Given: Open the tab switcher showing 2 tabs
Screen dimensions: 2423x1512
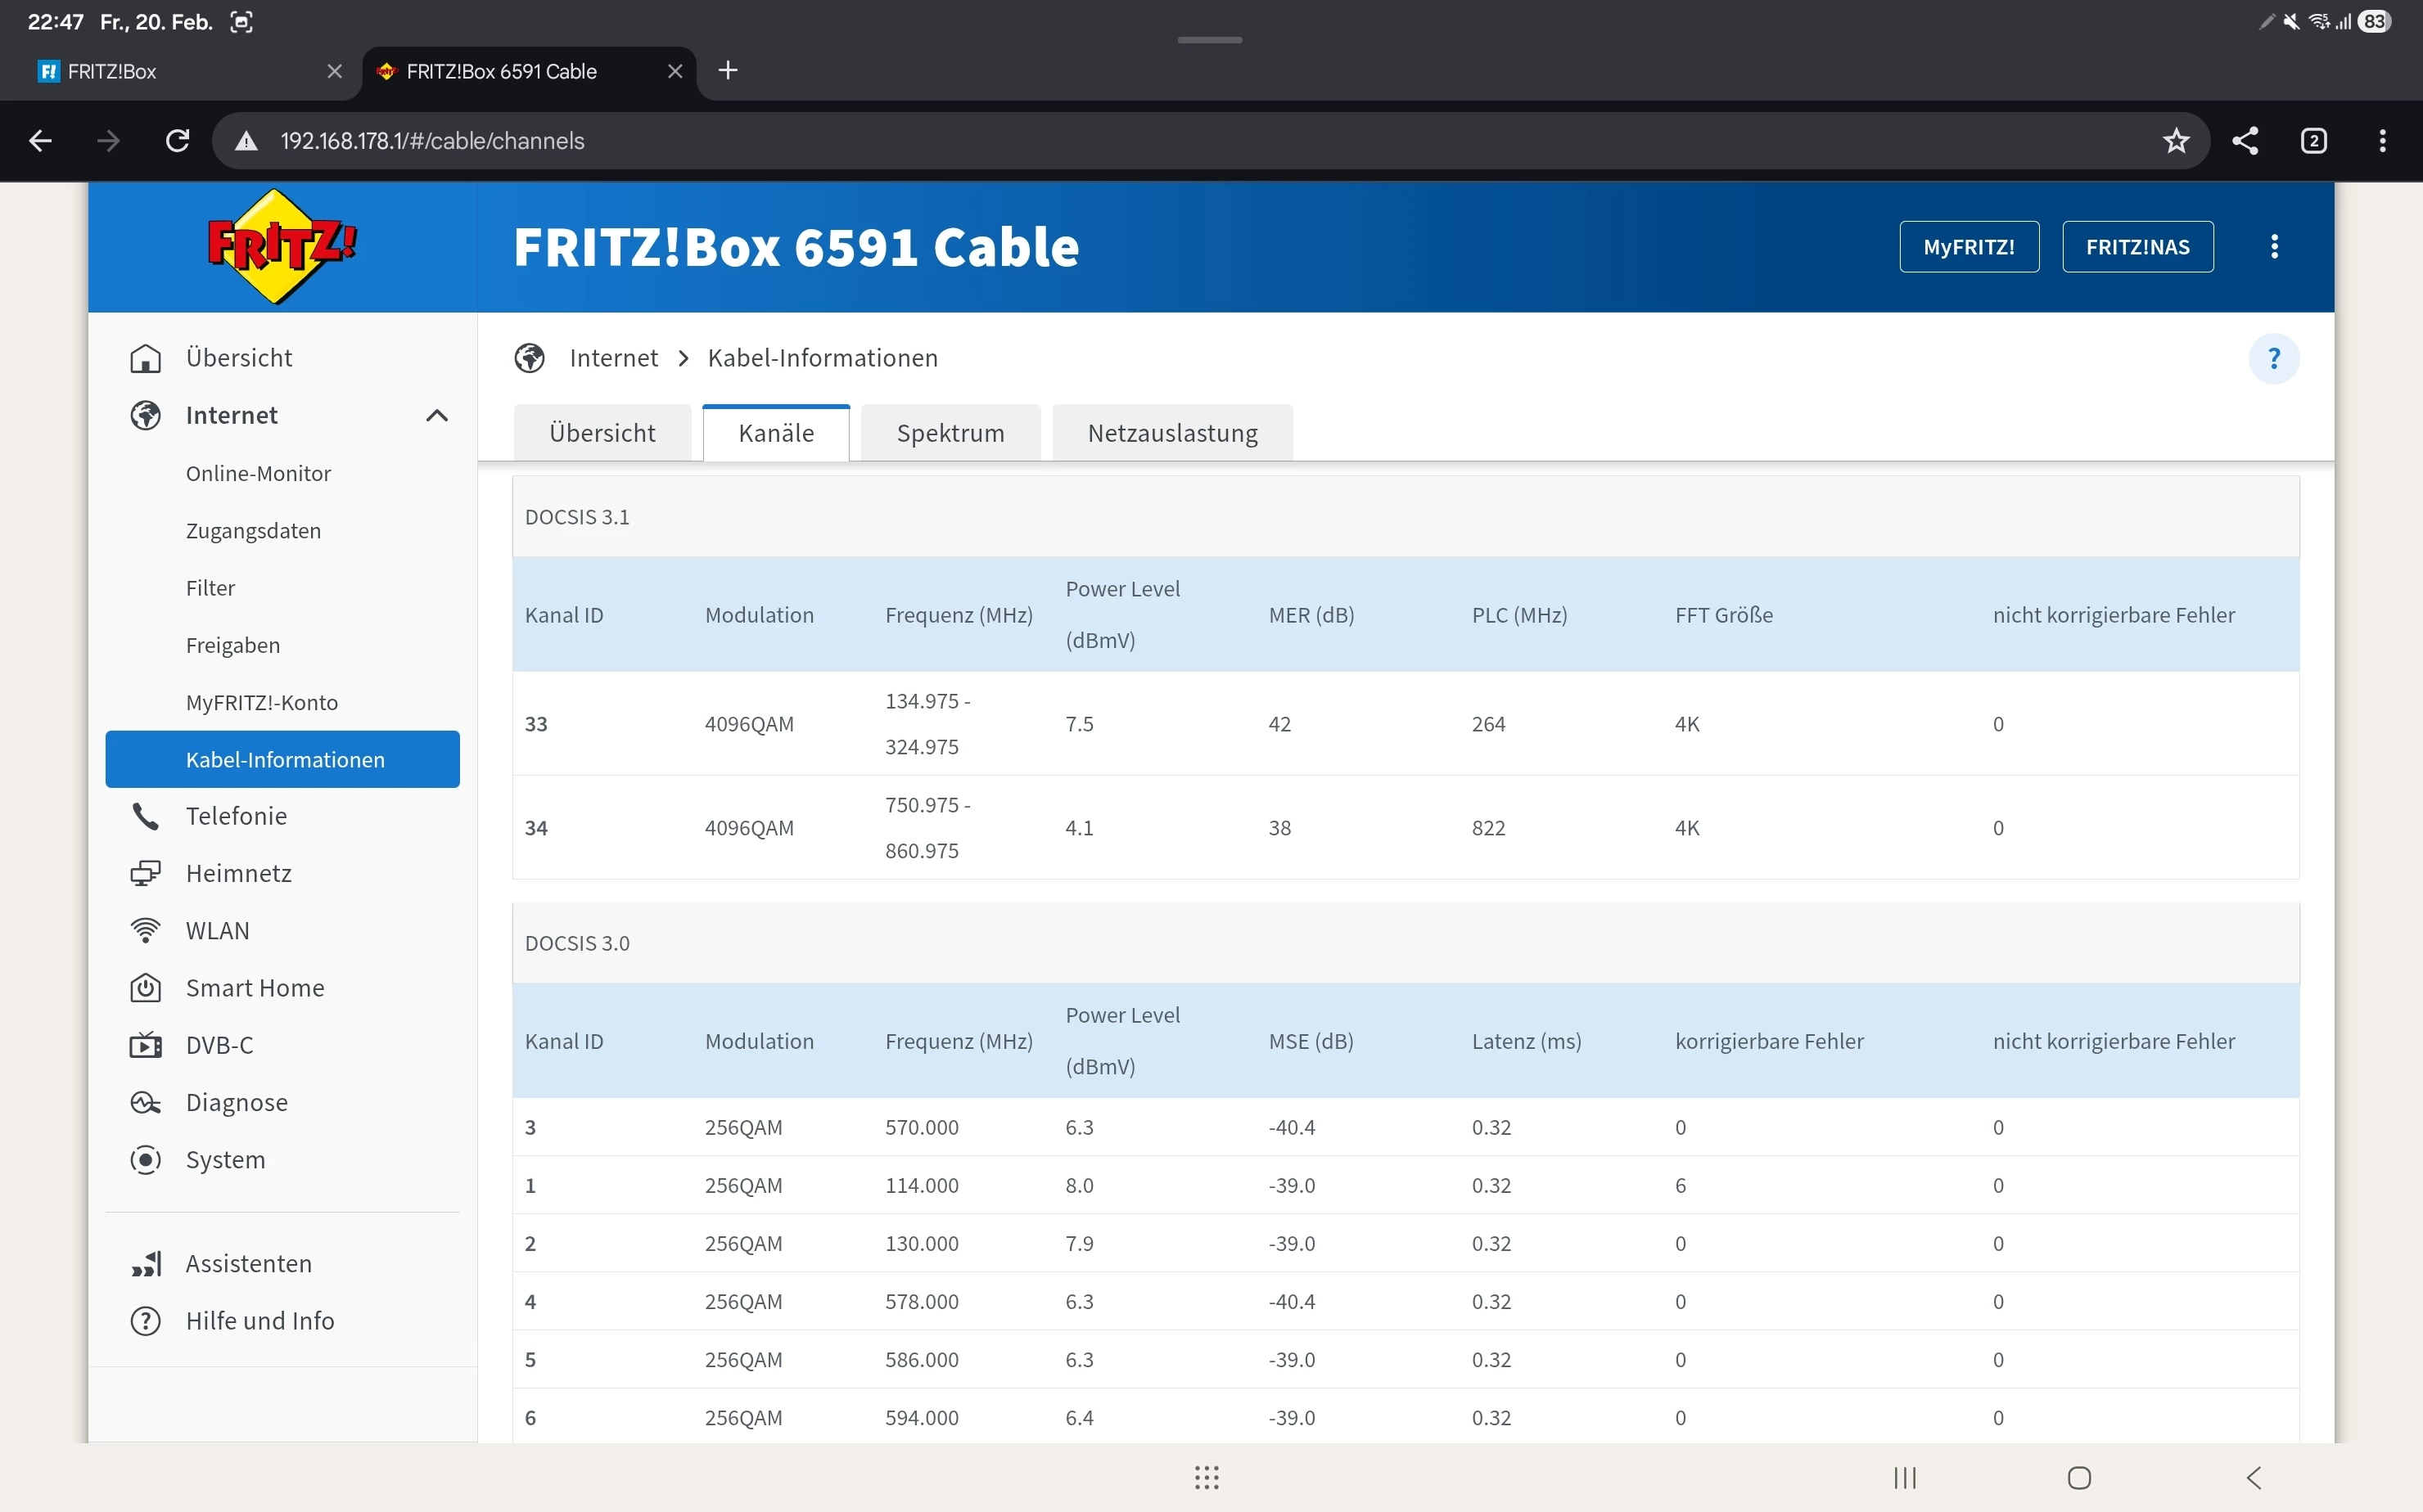Looking at the screenshot, I should (2313, 141).
